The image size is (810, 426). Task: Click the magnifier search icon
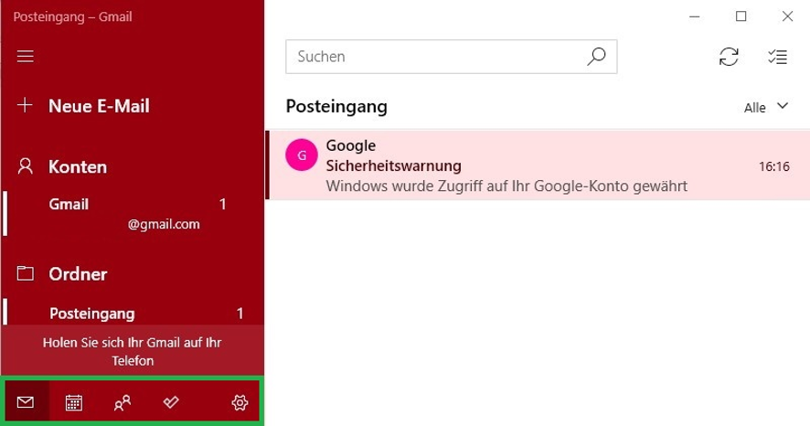596,57
